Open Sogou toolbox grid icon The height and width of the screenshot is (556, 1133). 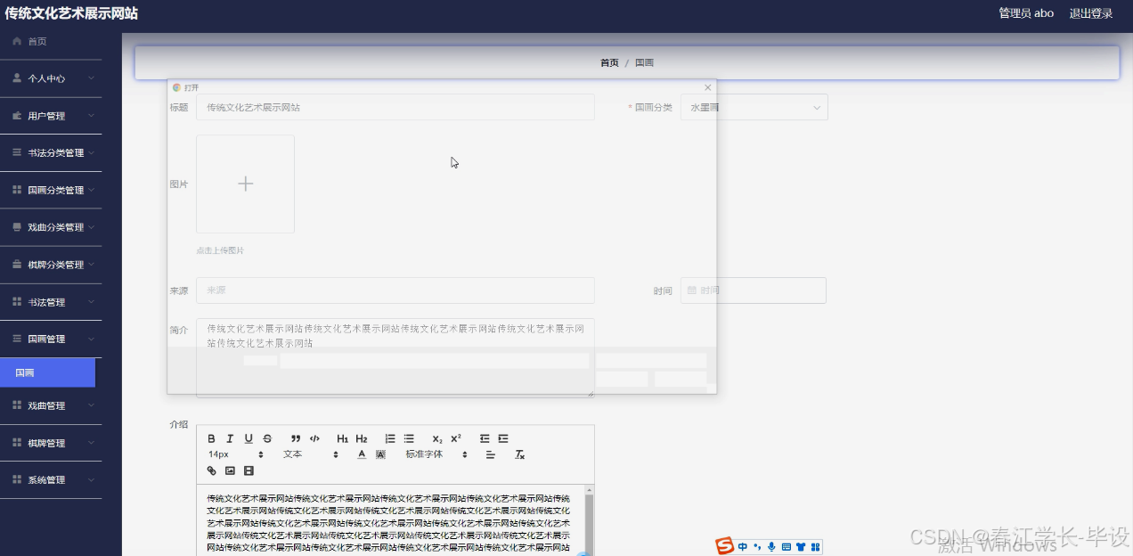[x=814, y=547]
